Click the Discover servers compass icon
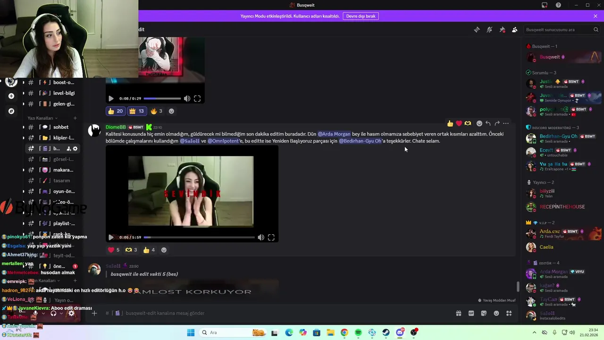Image resolution: width=604 pixels, height=340 pixels. tap(11, 111)
